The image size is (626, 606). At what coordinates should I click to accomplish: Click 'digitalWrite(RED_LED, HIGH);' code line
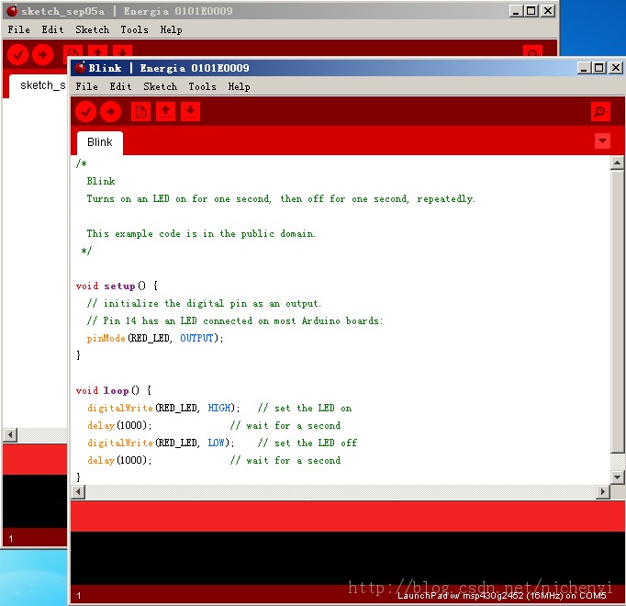[x=163, y=408]
